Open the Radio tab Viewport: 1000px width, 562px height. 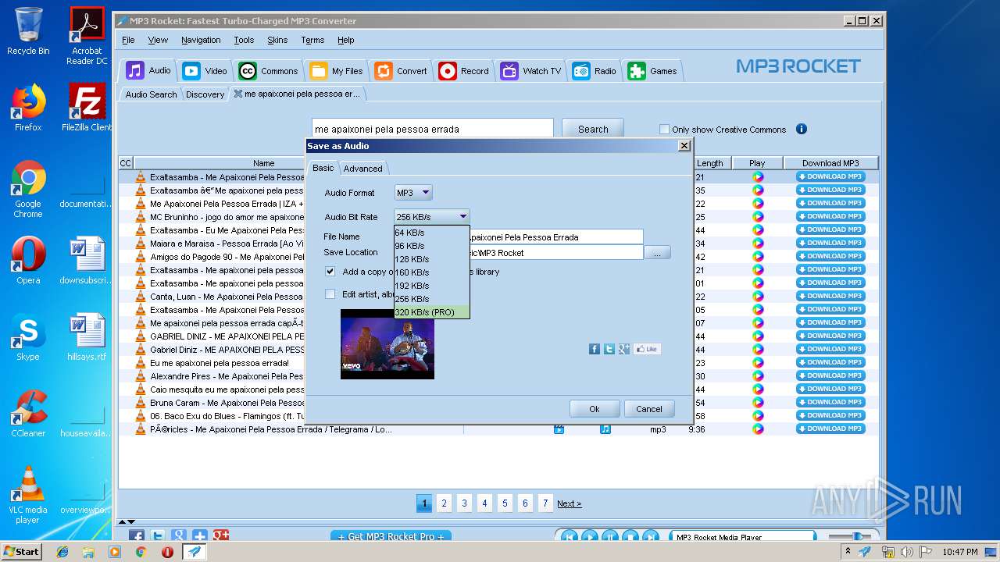click(595, 71)
